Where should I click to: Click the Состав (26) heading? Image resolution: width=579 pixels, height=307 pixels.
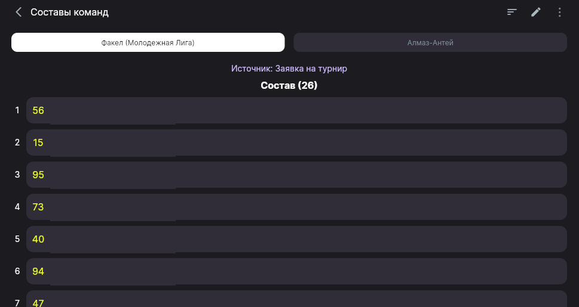[289, 85]
